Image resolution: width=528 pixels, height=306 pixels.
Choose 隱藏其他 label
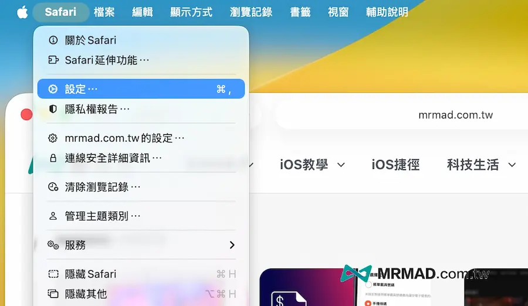point(86,294)
